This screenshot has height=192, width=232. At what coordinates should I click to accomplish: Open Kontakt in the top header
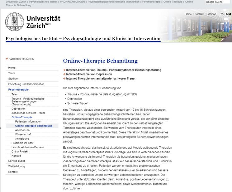click(199, 14)
